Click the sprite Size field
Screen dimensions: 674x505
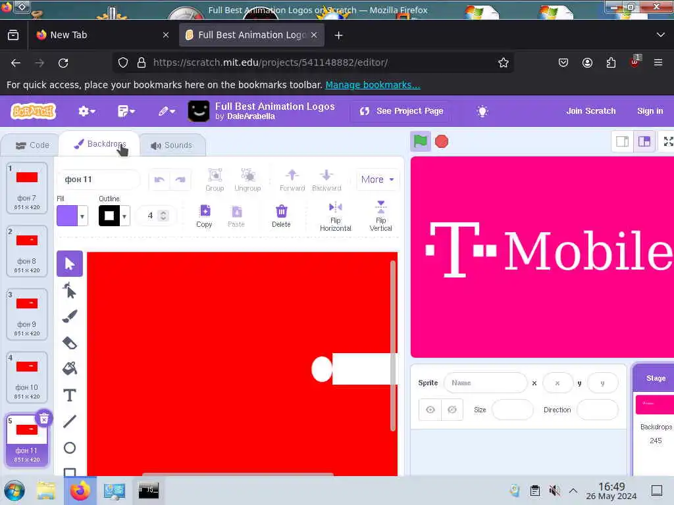pyautogui.click(x=512, y=410)
